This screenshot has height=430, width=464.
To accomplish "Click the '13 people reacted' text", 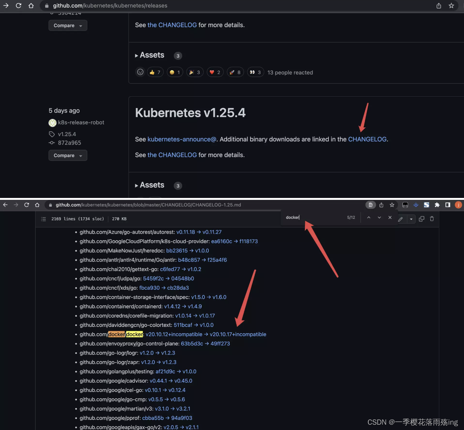I will pyautogui.click(x=290, y=72).
